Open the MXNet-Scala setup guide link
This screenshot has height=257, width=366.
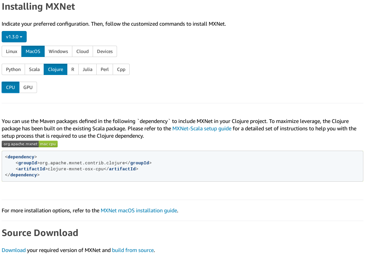click(x=202, y=128)
